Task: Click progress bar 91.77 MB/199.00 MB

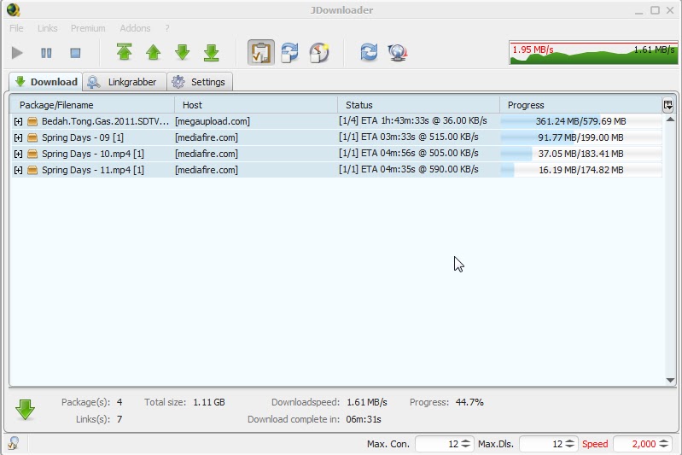Action: 581,138
